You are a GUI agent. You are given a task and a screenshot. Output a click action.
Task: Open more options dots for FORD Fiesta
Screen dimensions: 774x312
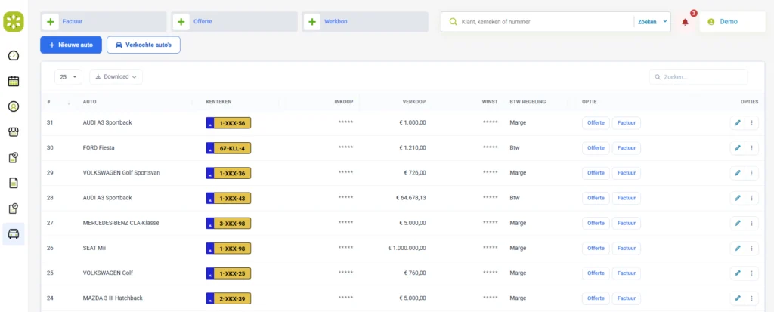(751, 147)
